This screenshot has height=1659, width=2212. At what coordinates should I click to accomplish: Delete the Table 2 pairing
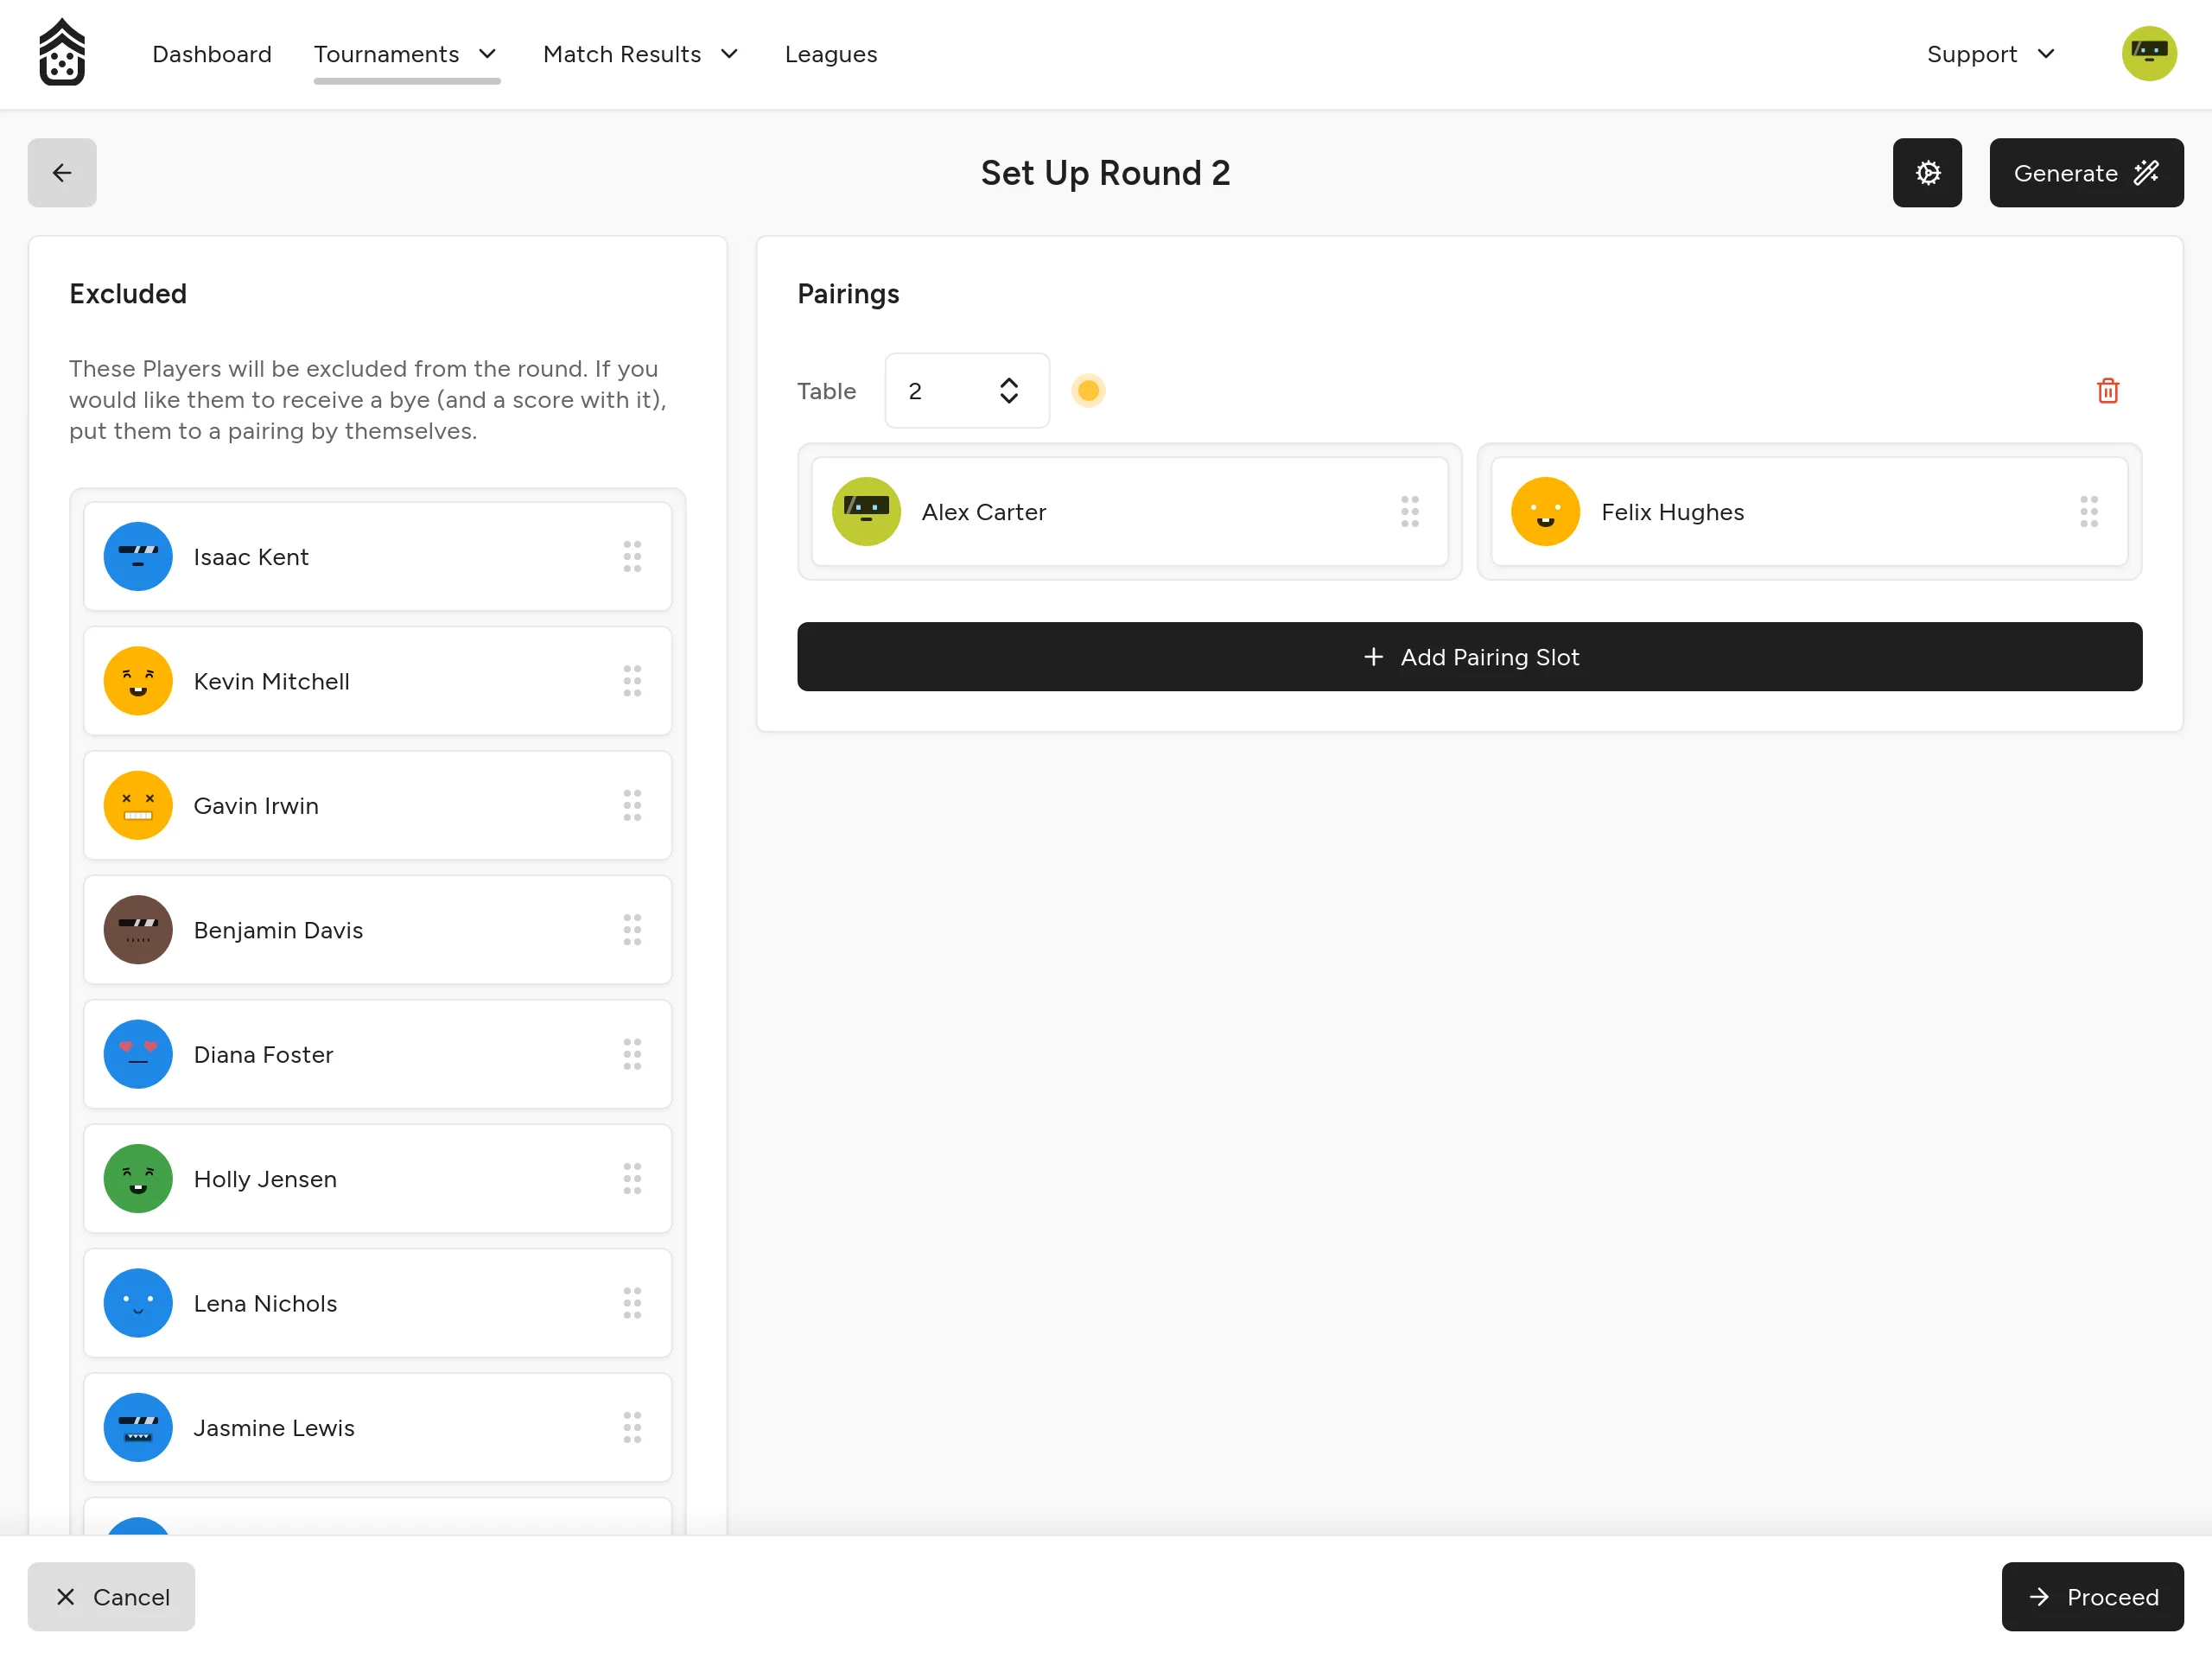[2108, 391]
